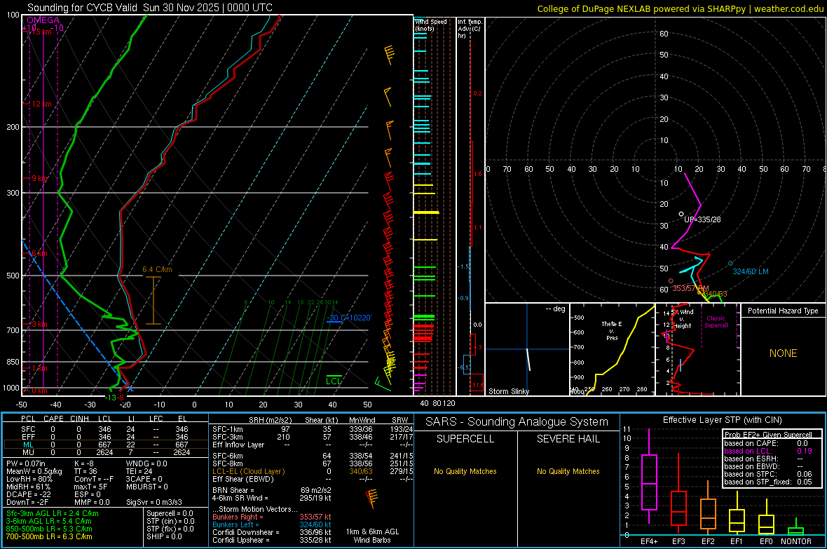Click the DCAPE = -22 value
Viewport: 827px width, 549px height.
(x=28, y=494)
